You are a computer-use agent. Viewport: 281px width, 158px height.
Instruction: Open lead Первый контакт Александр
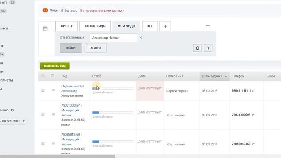pyautogui.click(x=72, y=89)
